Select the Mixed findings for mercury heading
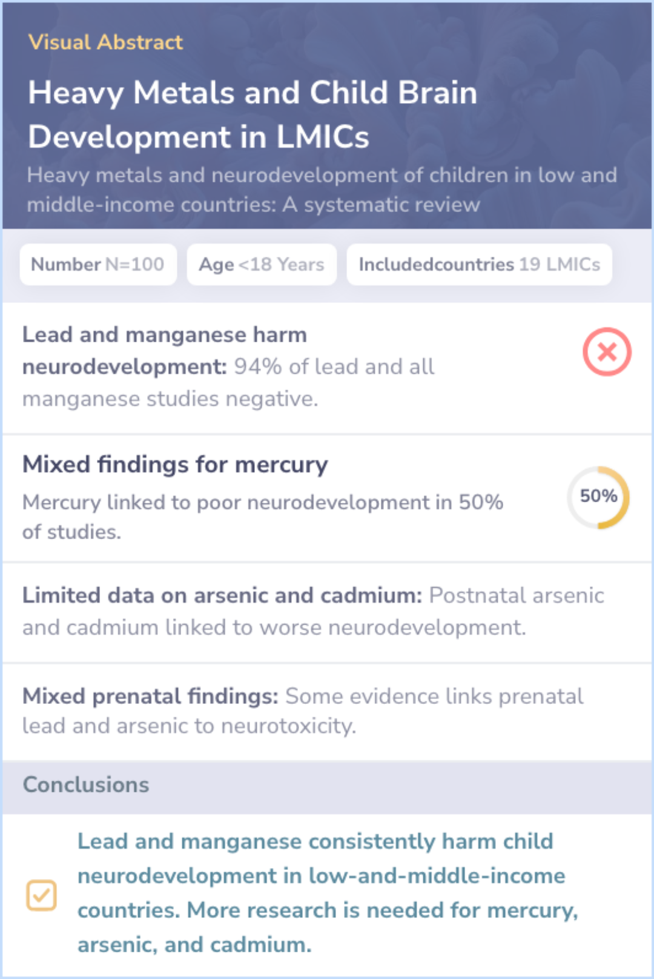Image resolution: width=654 pixels, height=979 pixels. [x=175, y=465]
